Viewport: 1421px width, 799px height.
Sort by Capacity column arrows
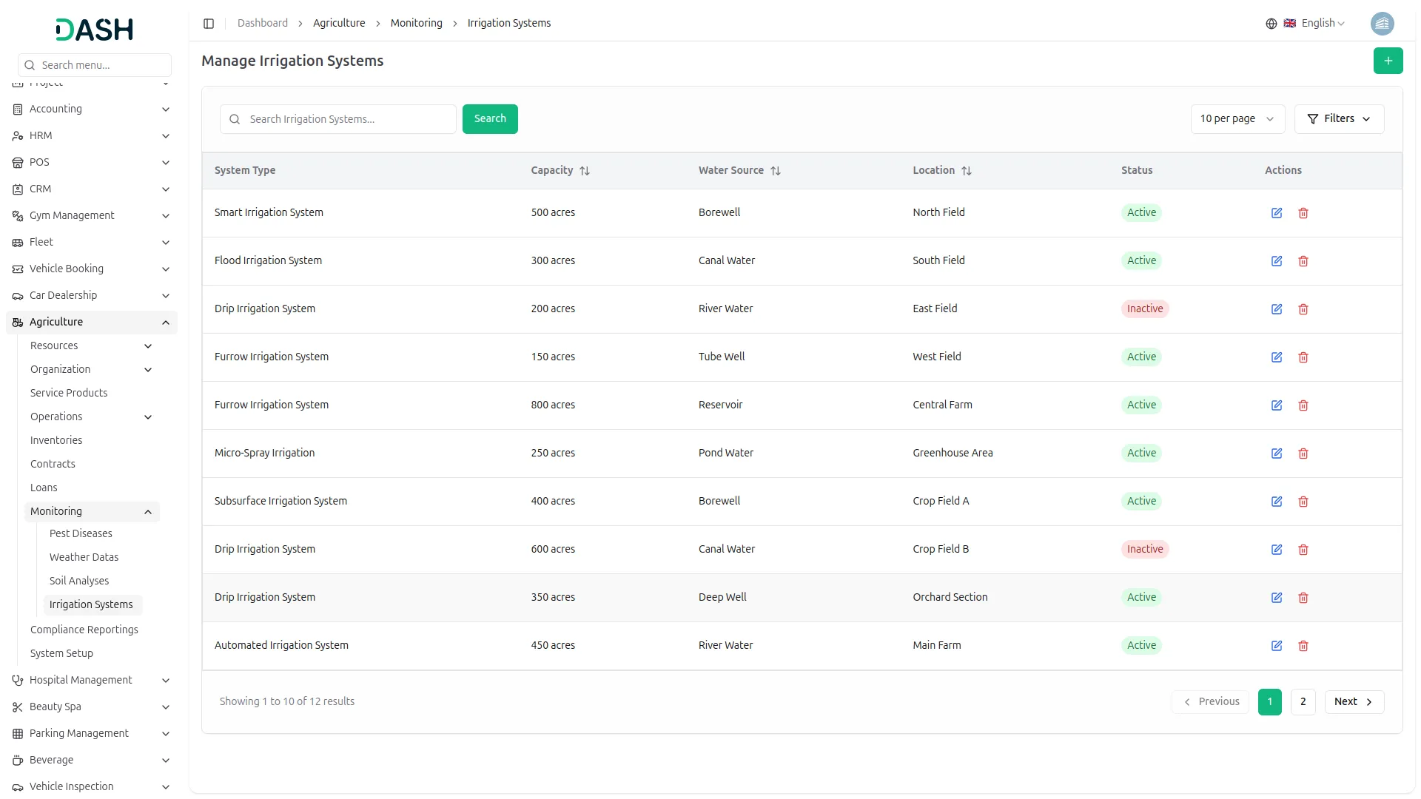pyautogui.click(x=584, y=171)
